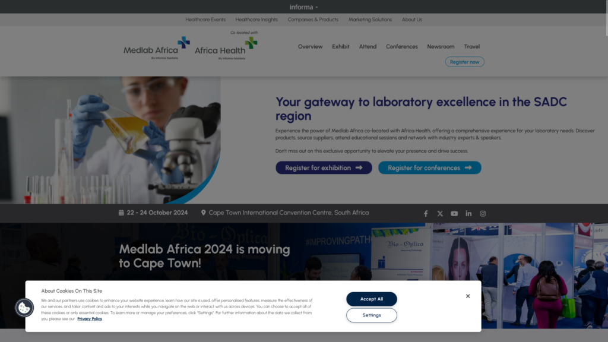
Task: Expand the informa dropdown at top
Action: pyautogui.click(x=303, y=7)
